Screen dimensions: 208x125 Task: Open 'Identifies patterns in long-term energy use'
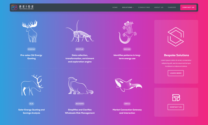coord(127,57)
